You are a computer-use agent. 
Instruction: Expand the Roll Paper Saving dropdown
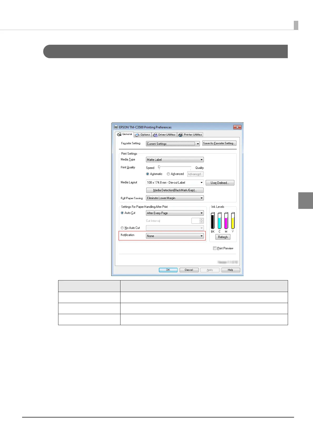pos(175,198)
